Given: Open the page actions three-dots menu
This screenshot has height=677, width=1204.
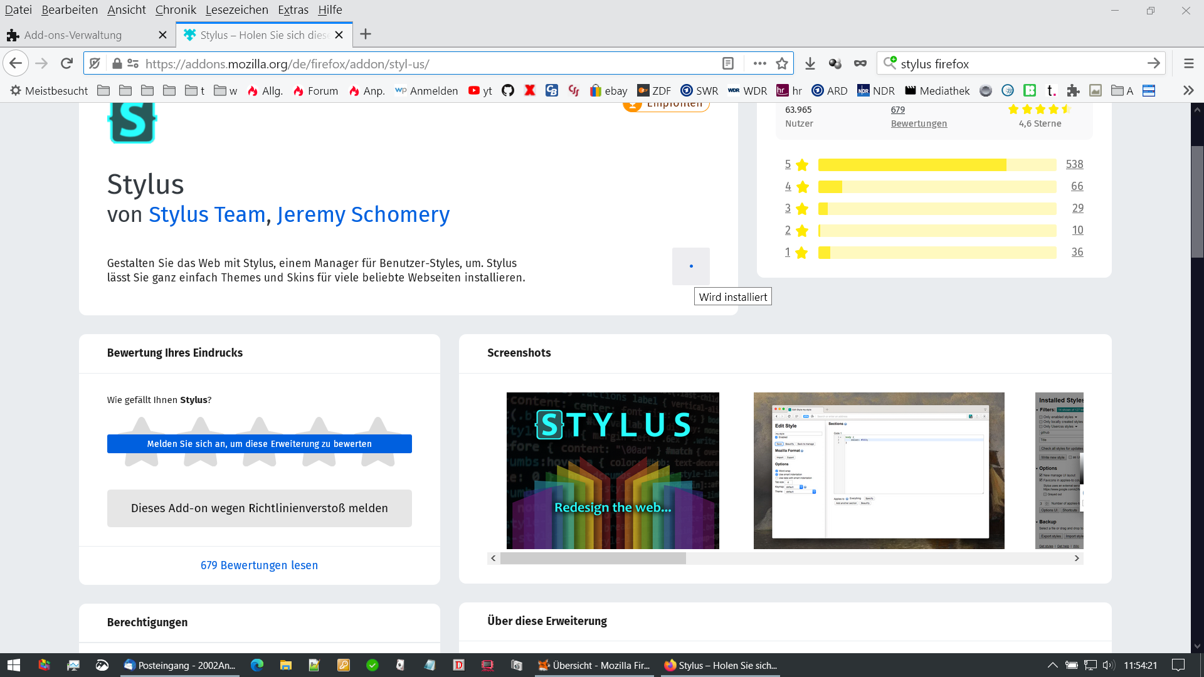Looking at the screenshot, I should pos(759,63).
